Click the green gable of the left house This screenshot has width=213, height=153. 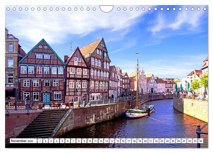(42, 46)
